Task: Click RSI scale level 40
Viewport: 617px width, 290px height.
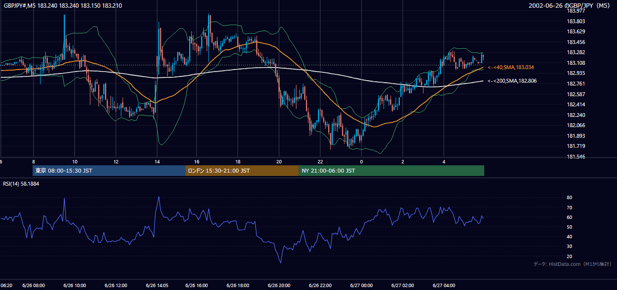Action: tap(569, 236)
